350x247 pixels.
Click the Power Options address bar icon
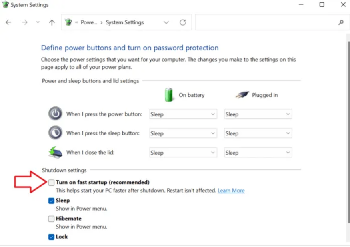click(x=68, y=22)
